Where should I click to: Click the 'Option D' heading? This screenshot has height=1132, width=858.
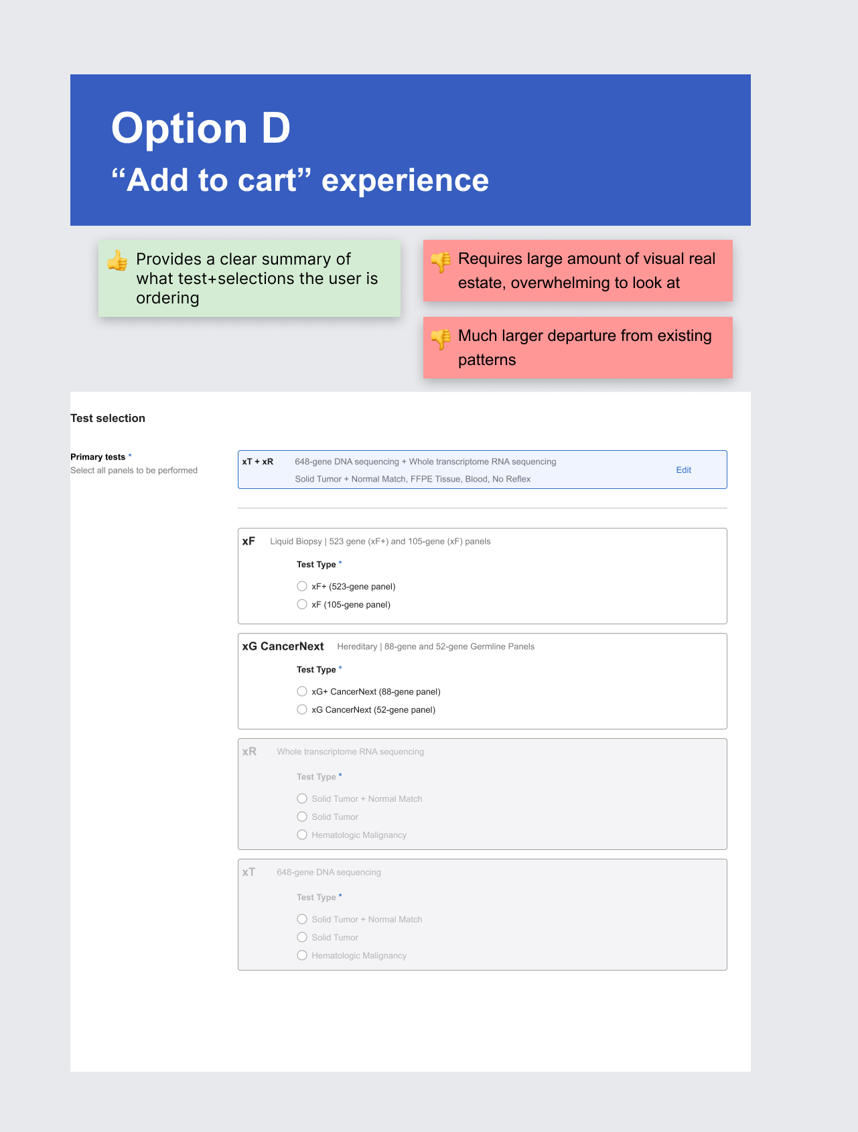tap(201, 128)
